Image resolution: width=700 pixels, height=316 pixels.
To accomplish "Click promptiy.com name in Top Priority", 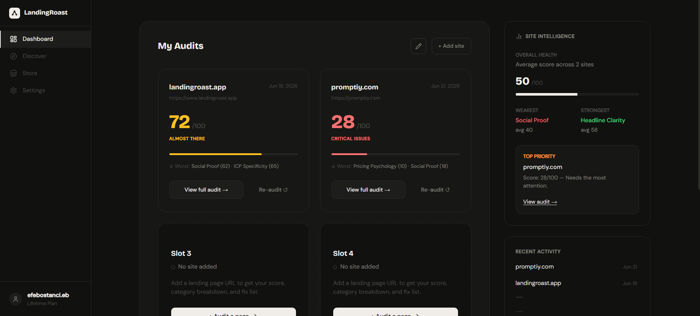I will pyautogui.click(x=542, y=167).
